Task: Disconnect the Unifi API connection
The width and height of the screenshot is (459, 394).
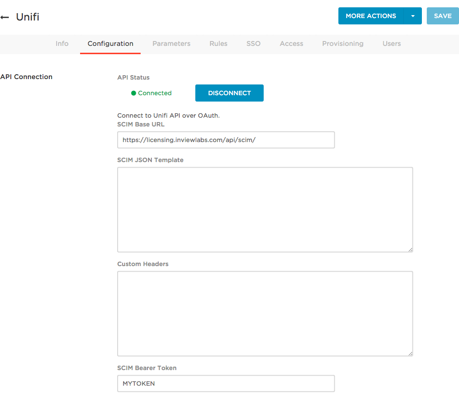Action: coord(229,93)
